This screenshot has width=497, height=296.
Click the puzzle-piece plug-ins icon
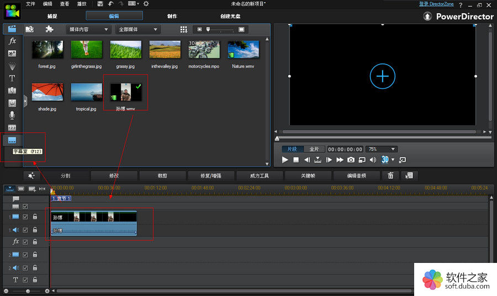(49, 29)
